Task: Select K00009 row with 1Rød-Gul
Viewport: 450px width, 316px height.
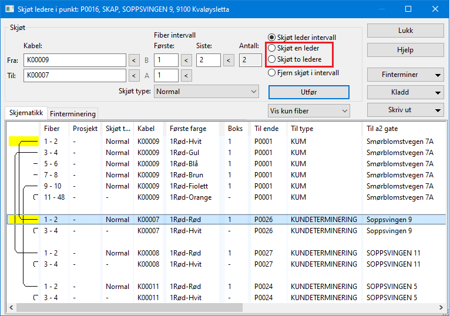Action: coord(227,153)
